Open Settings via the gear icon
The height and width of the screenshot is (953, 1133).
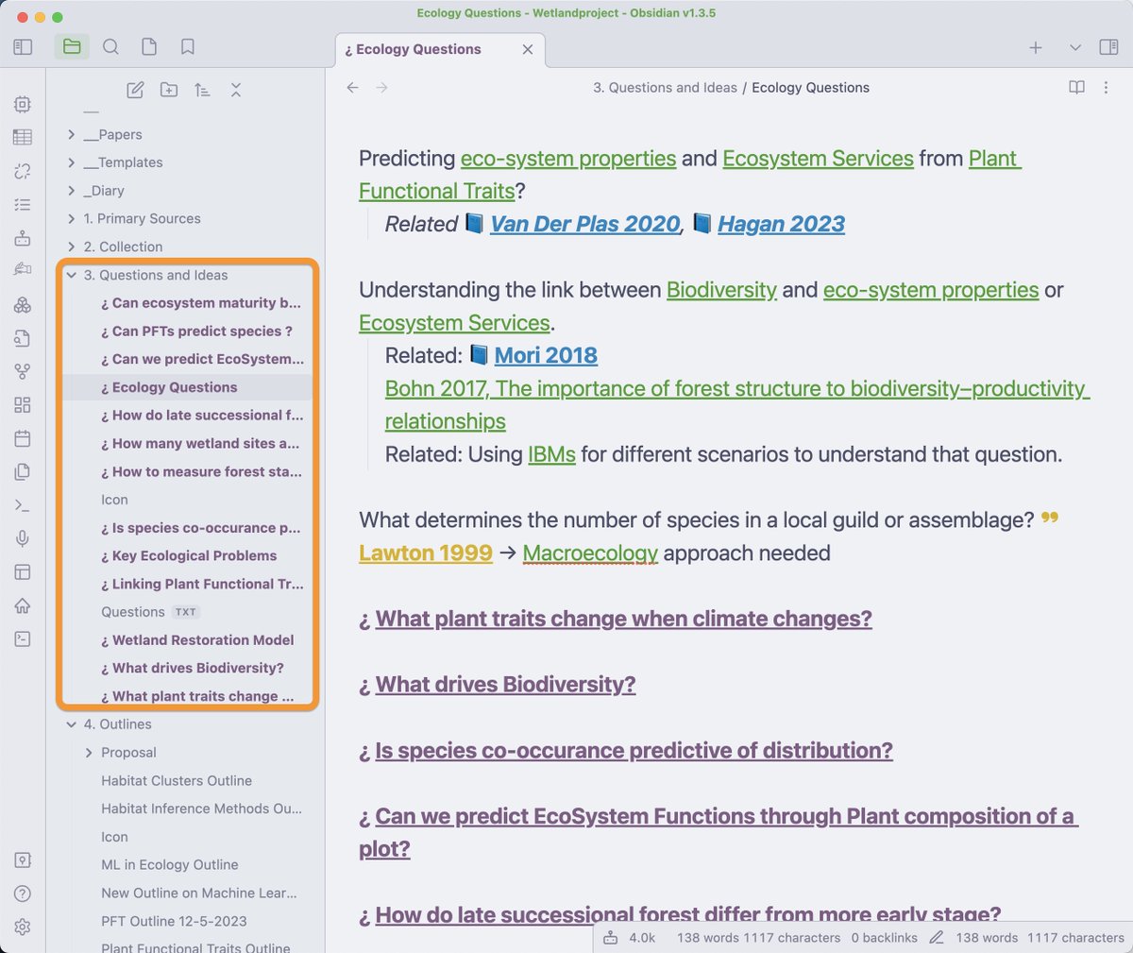[22, 927]
